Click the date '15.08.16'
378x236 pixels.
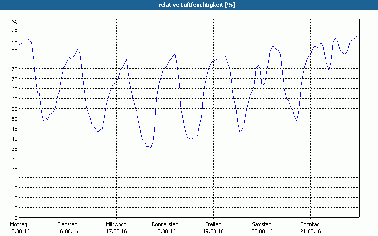click(x=19, y=231)
